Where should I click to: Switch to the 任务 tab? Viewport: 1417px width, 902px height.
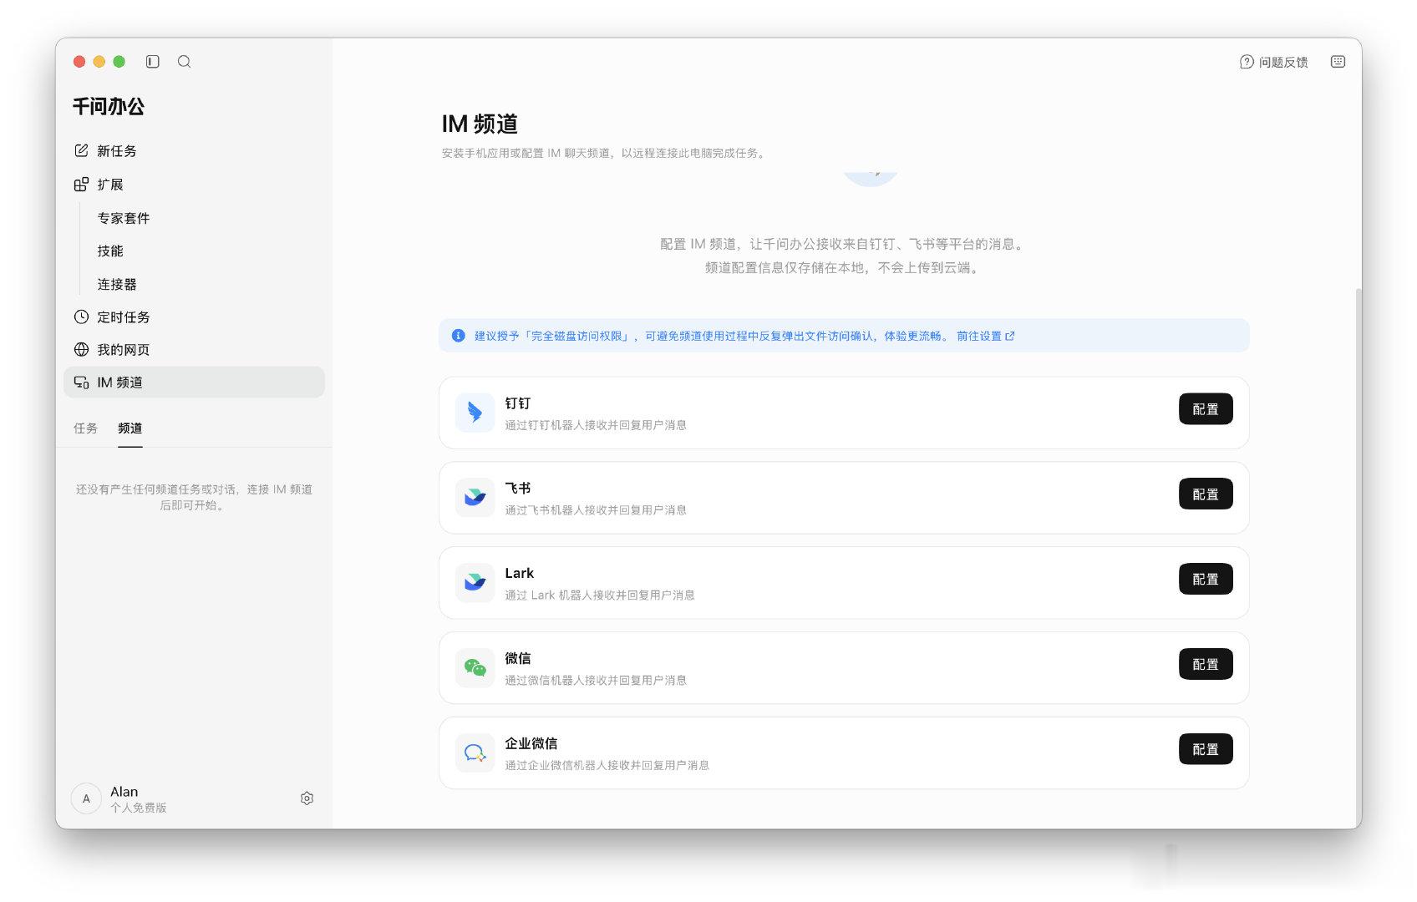coord(85,428)
